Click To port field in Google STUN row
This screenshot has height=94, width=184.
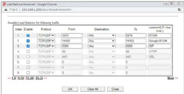(136, 41)
